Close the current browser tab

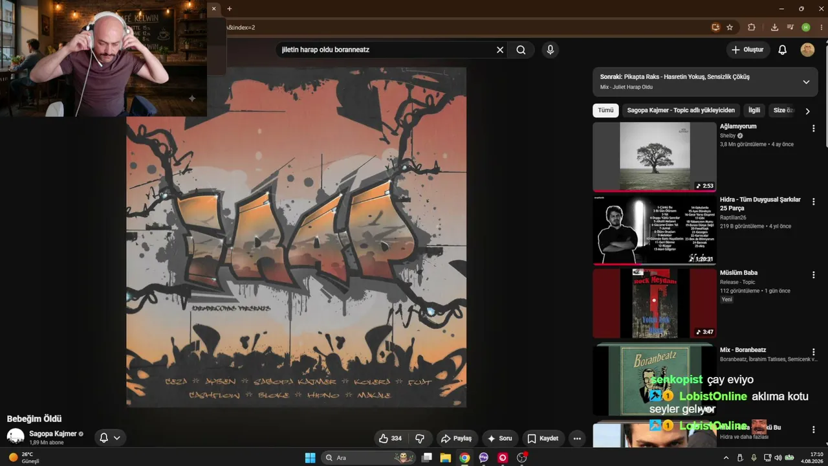pyautogui.click(x=213, y=8)
